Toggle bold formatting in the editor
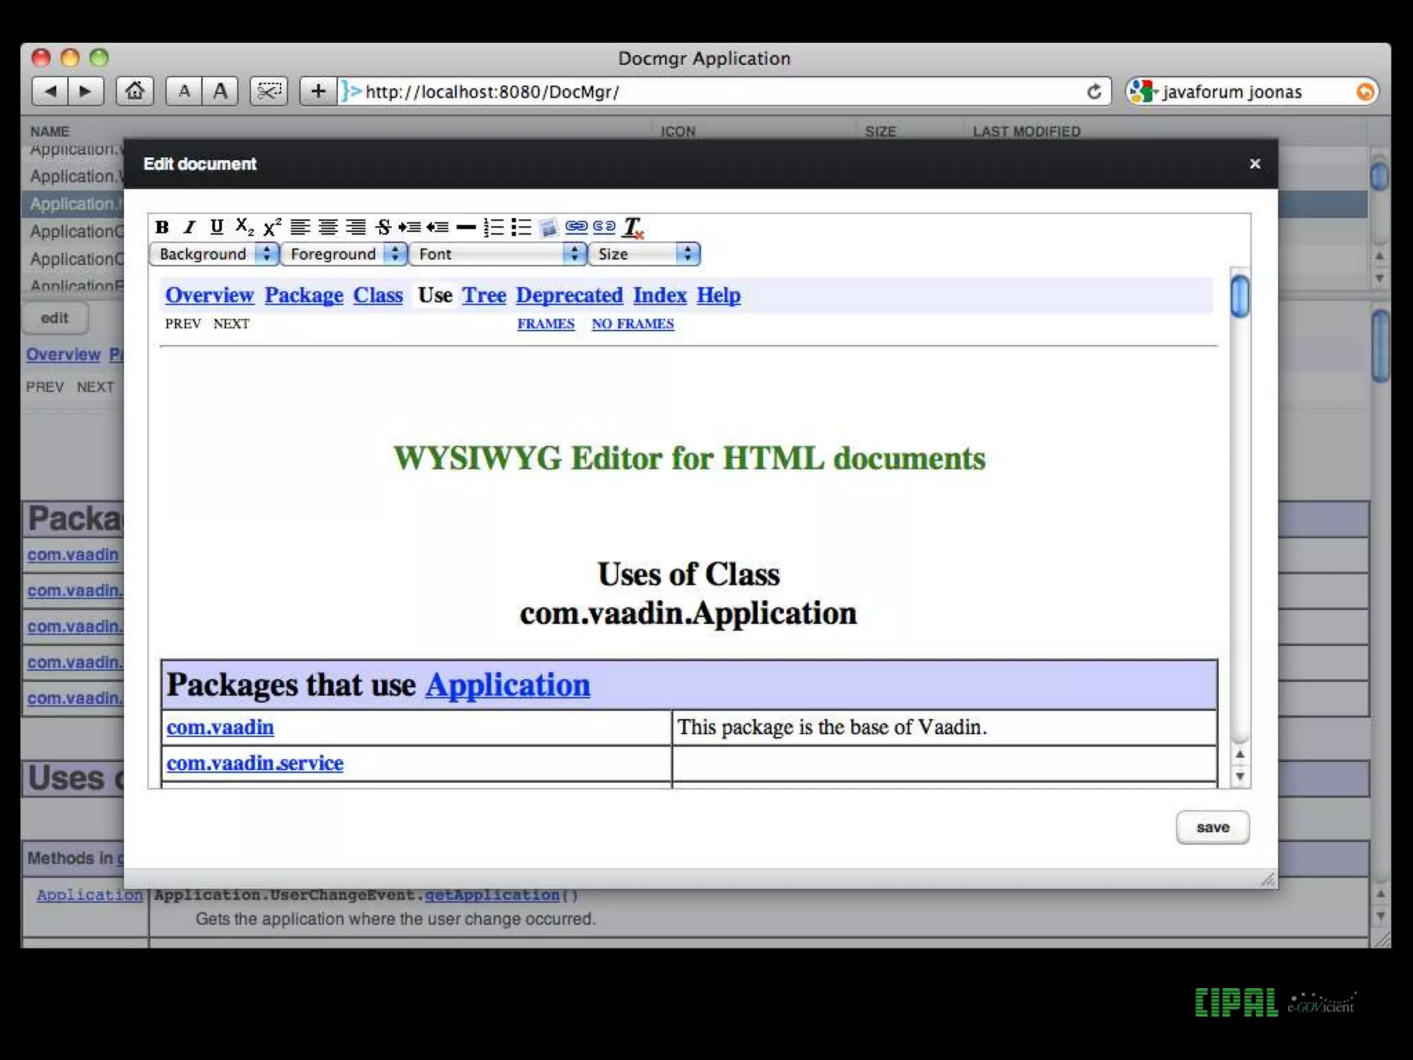 [x=162, y=227]
